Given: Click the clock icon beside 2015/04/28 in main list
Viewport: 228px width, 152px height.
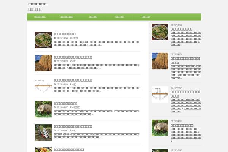Looking at the screenshot, I should 55,61.
